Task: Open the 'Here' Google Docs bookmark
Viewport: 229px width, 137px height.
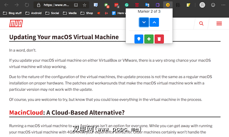Action: tap(119, 13)
